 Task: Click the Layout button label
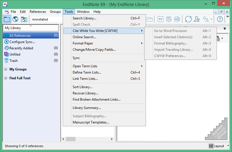coord(219,146)
